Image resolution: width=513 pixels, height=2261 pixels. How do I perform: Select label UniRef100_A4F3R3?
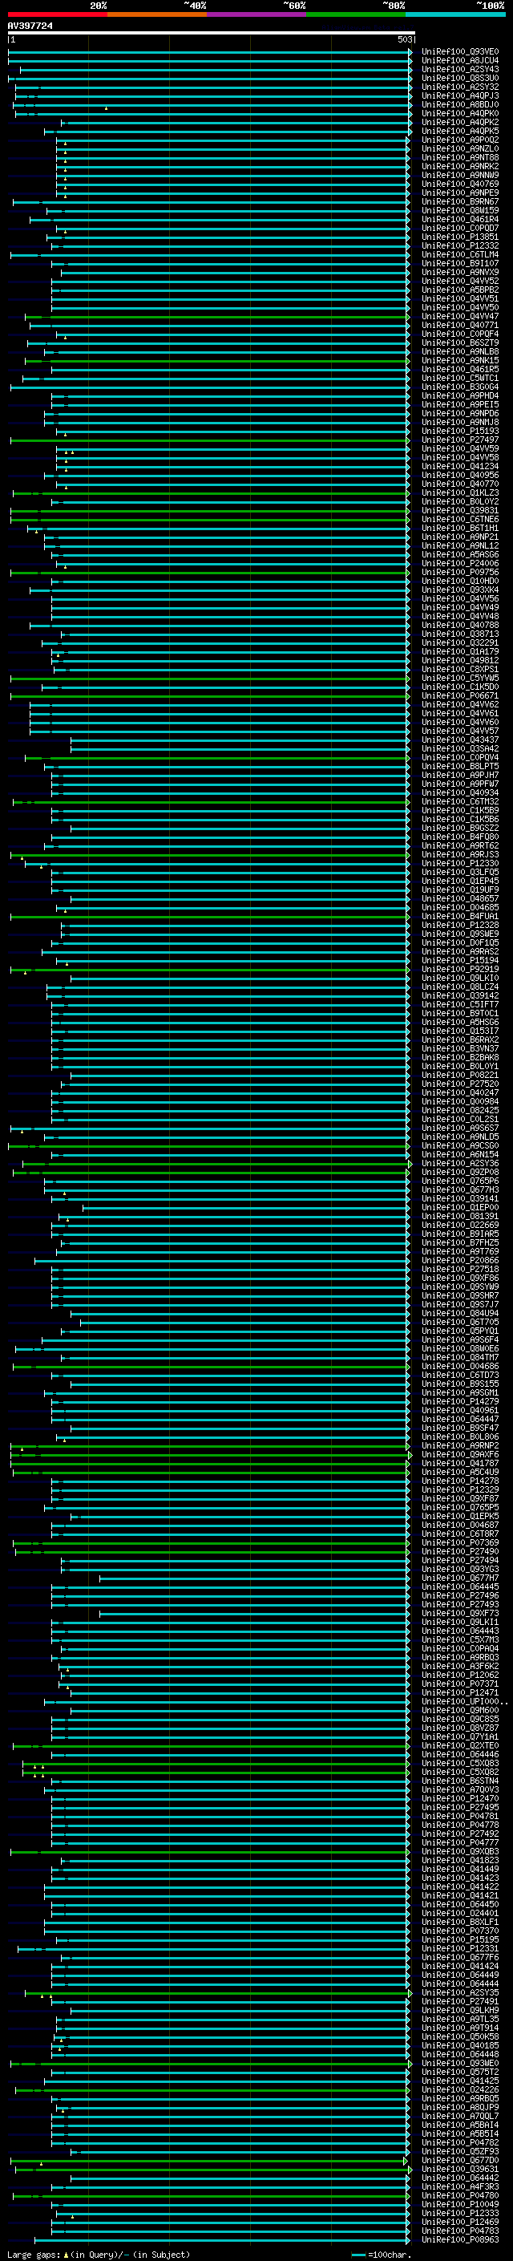[x=460, y=2186]
